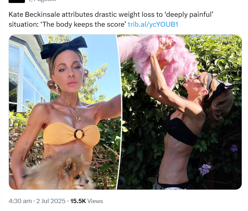The image size is (248, 211).
Task: Click the 2 Jul 2025 date
Action: 50,201
